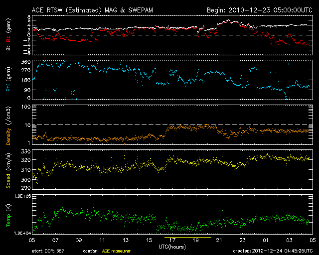The image size is (319, 255).
Task: Click the '10' tick on the Density axis
Action: pos(27,126)
